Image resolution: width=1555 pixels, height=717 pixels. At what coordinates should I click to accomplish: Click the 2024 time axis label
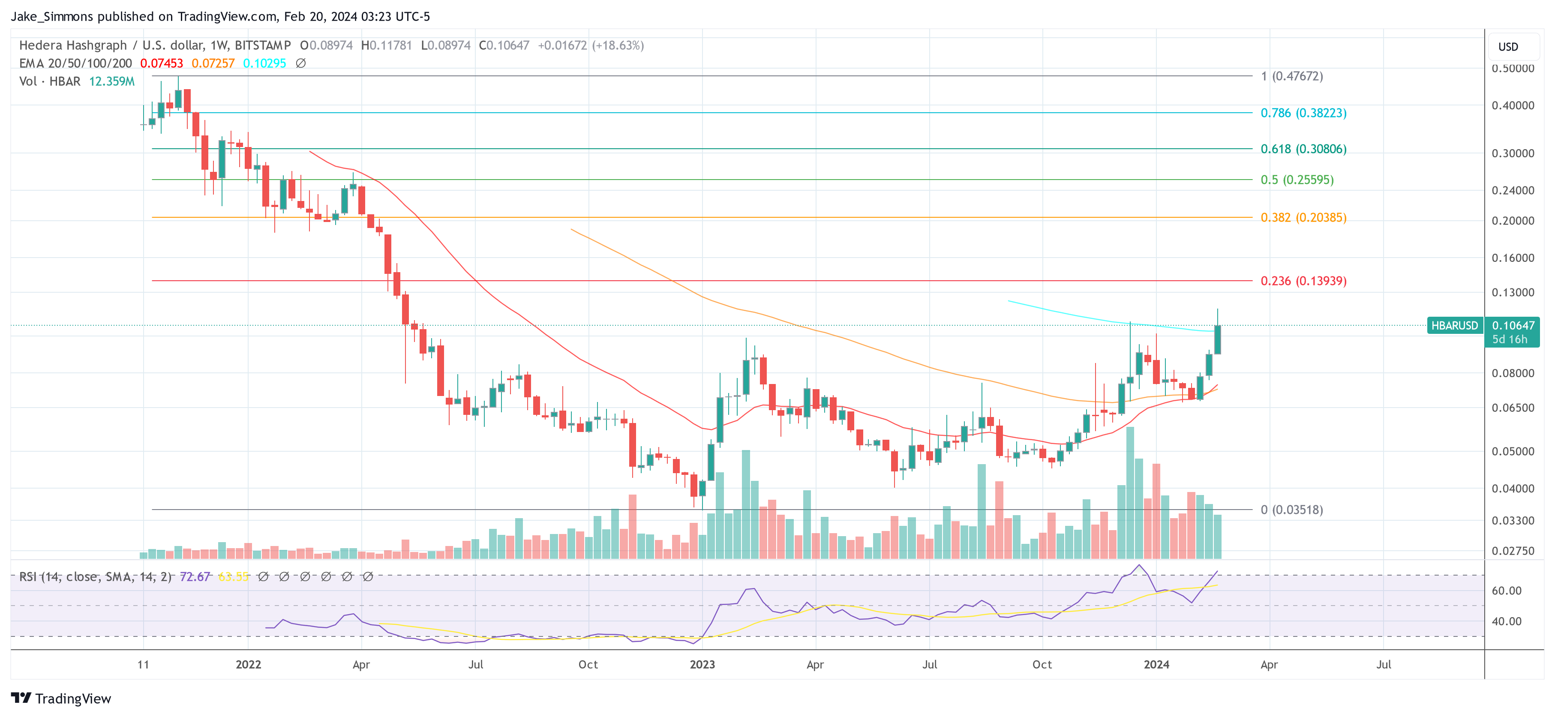(1156, 664)
